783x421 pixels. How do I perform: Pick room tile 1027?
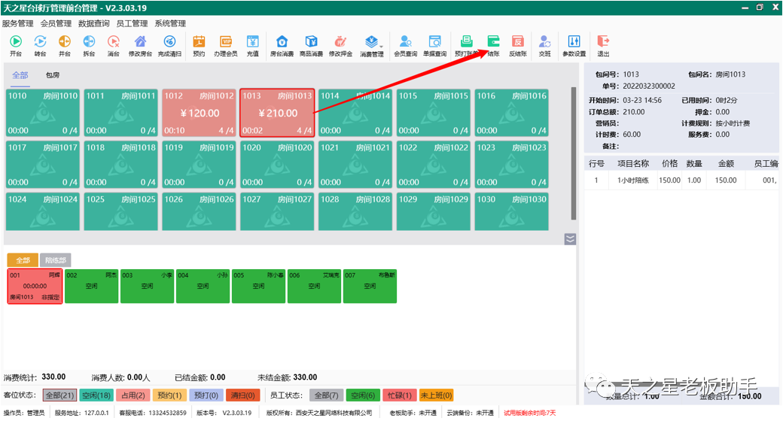coord(277,211)
